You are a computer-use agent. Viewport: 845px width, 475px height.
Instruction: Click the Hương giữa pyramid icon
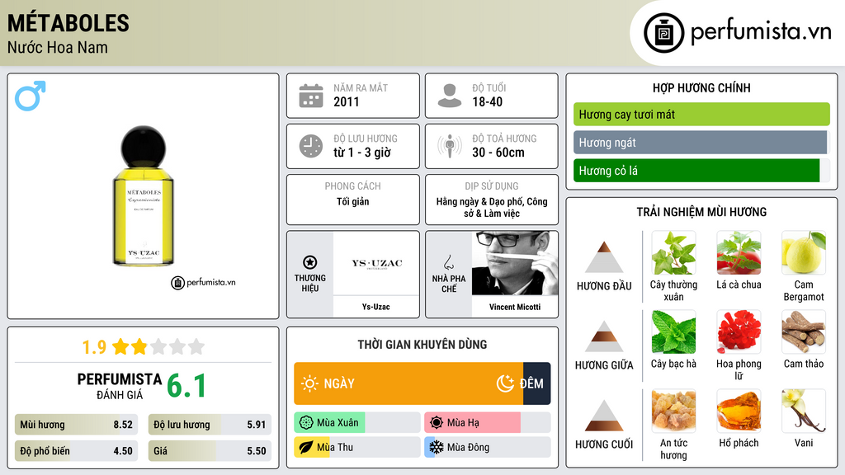(x=604, y=336)
